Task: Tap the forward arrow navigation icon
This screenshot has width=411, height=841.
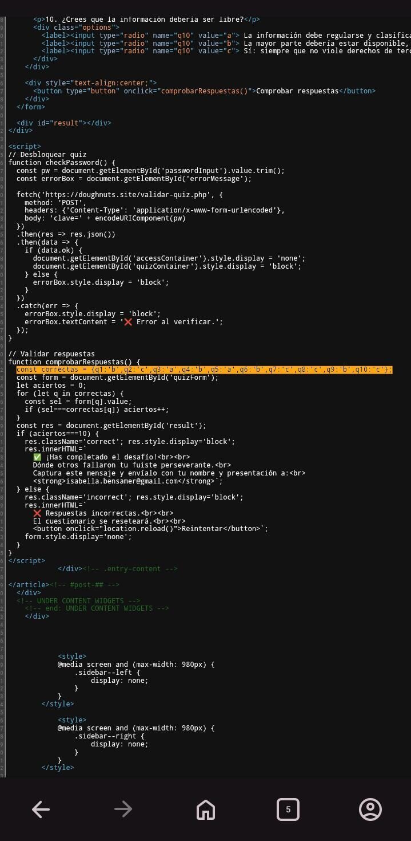Action: point(123,809)
